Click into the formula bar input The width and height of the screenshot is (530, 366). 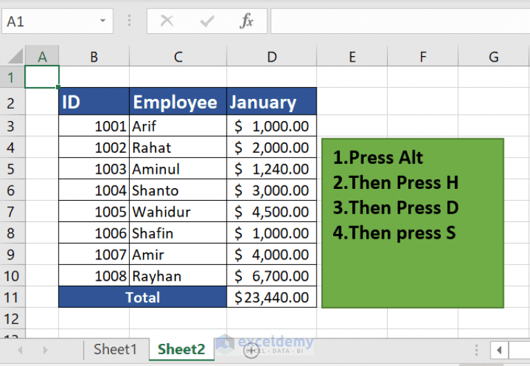pyautogui.click(x=400, y=21)
